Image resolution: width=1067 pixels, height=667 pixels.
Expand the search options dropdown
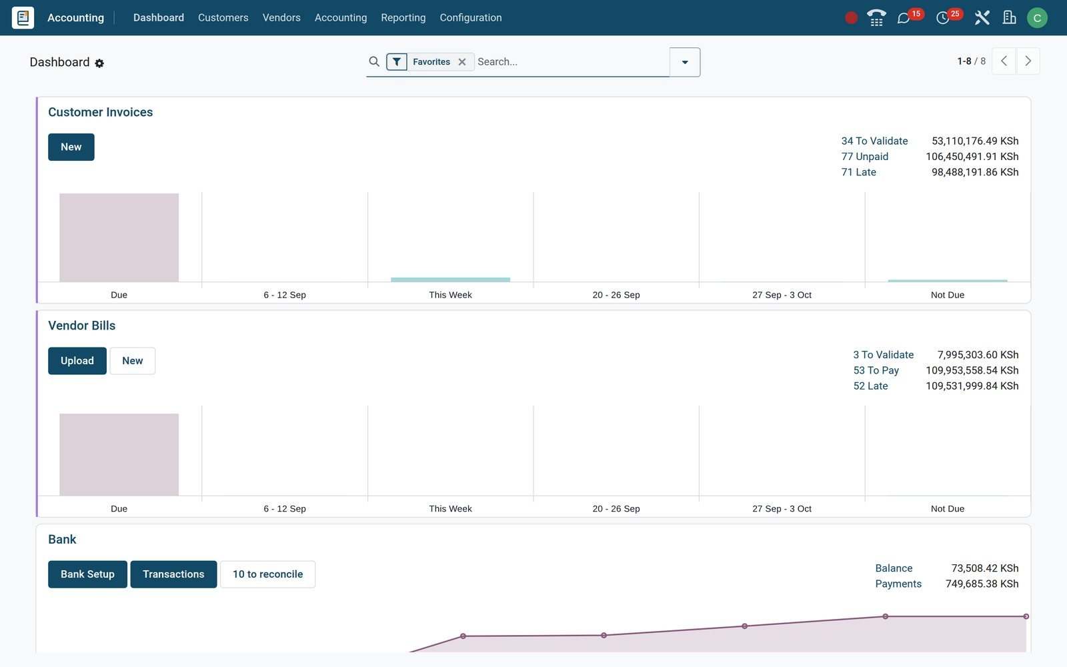click(x=685, y=62)
